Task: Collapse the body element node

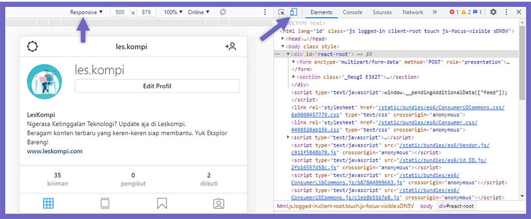Action: (x=283, y=46)
